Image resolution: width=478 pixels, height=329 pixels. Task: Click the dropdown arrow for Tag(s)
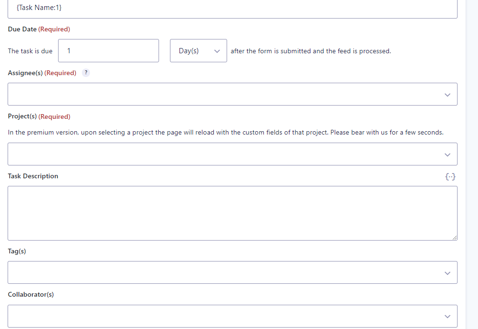[x=447, y=272]
